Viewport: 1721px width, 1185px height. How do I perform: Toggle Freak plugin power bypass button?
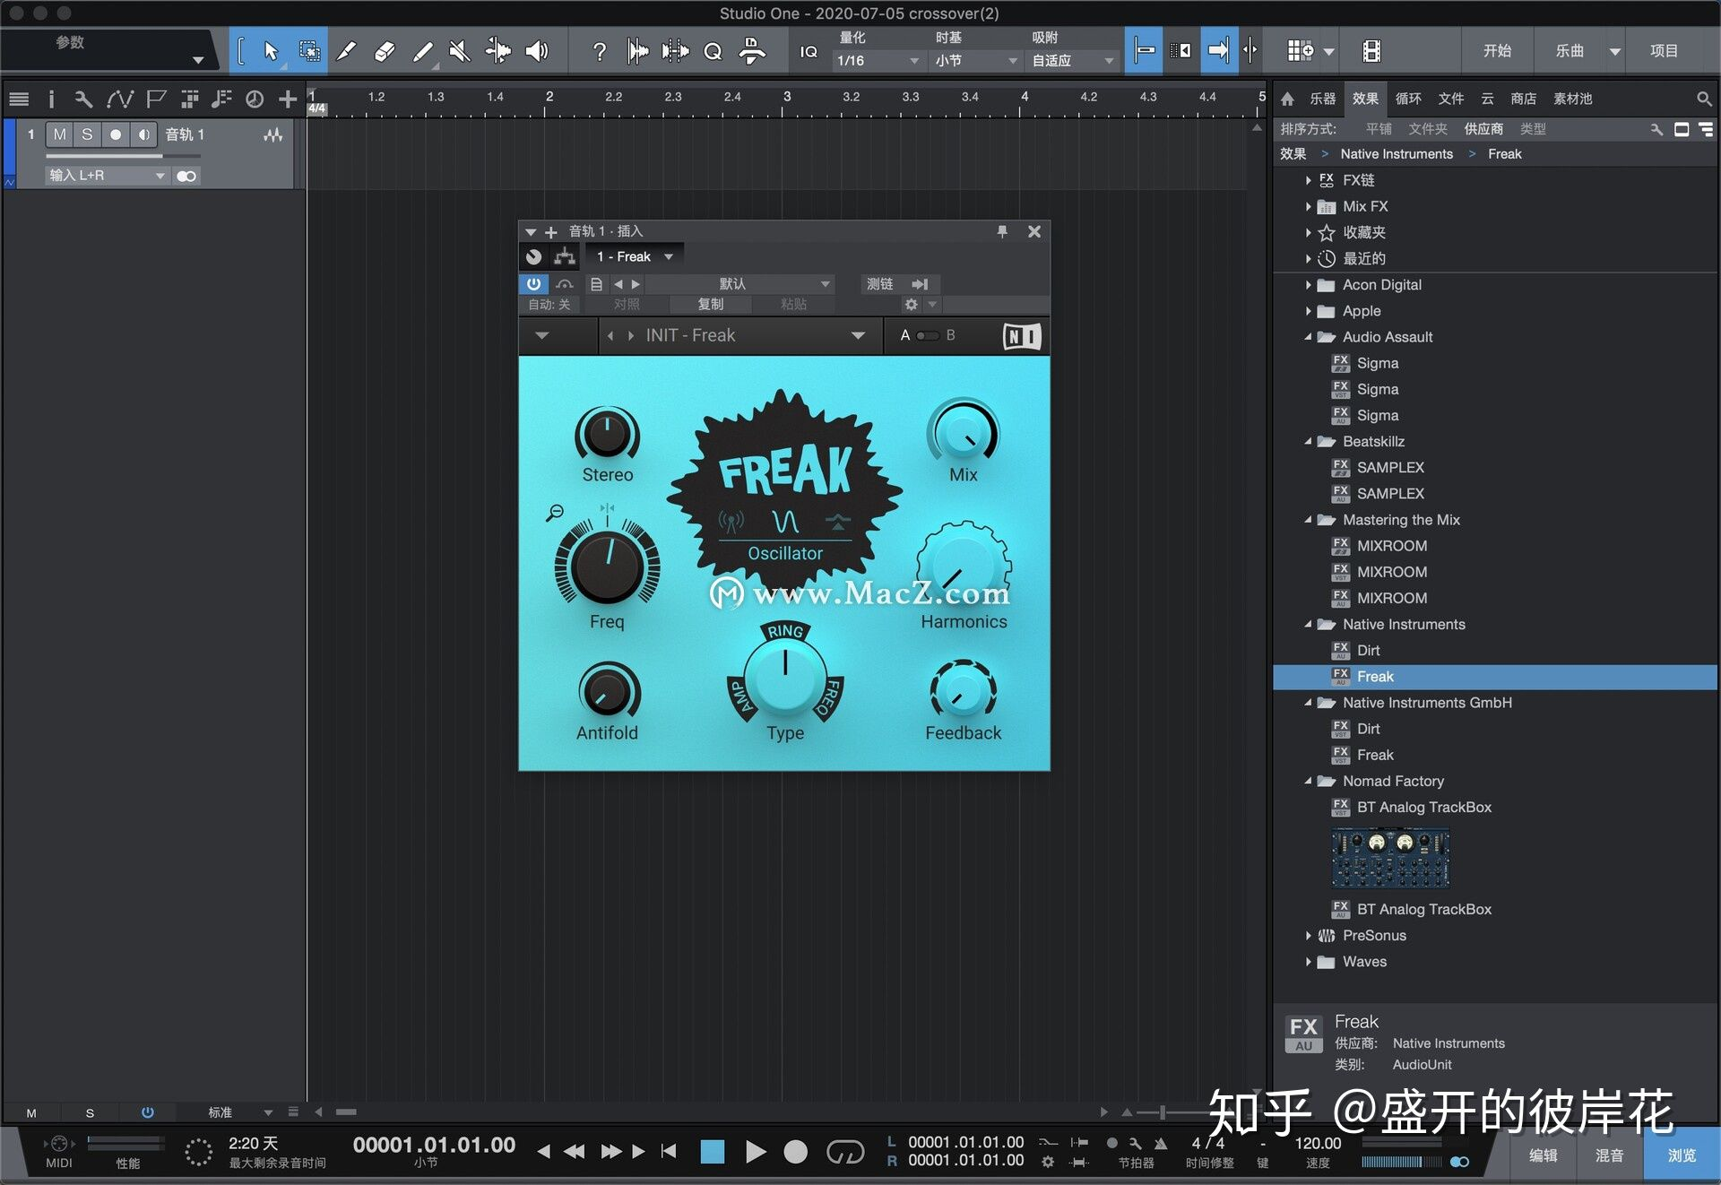(533, 283)
